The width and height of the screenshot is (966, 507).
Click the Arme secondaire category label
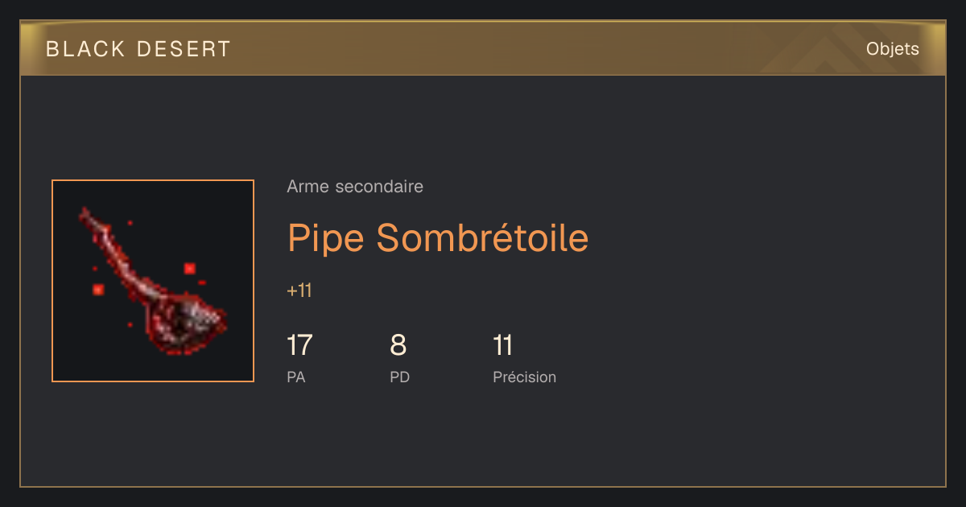355,187
